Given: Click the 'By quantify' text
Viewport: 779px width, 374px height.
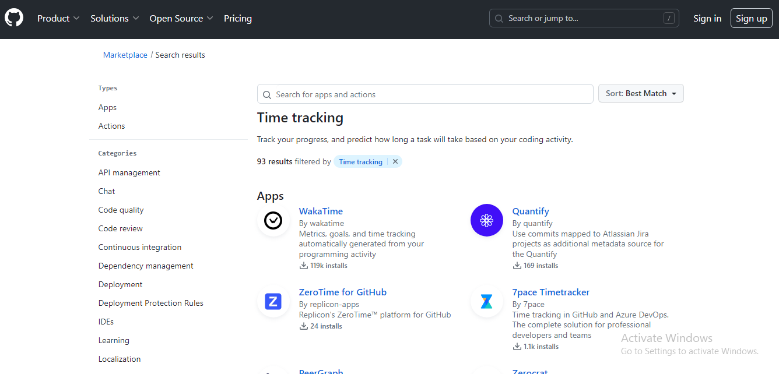Looking at the screenshot, I should [532, 223].
